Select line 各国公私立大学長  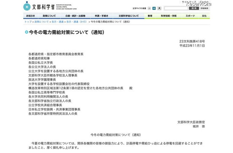40,63
